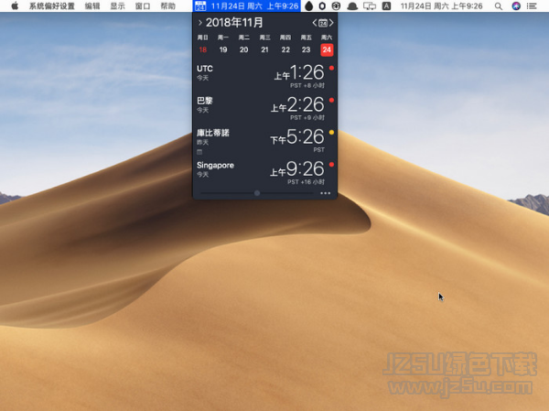This screenshot has height=411, width=549.
Task: Click the water drop menu bar icon
Action: 309,6
